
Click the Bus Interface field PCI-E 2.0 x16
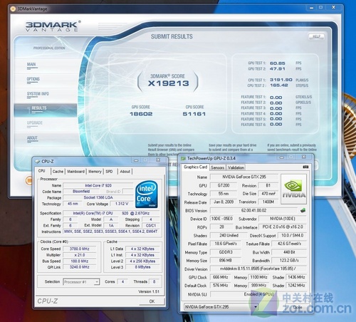click(283, 227)
